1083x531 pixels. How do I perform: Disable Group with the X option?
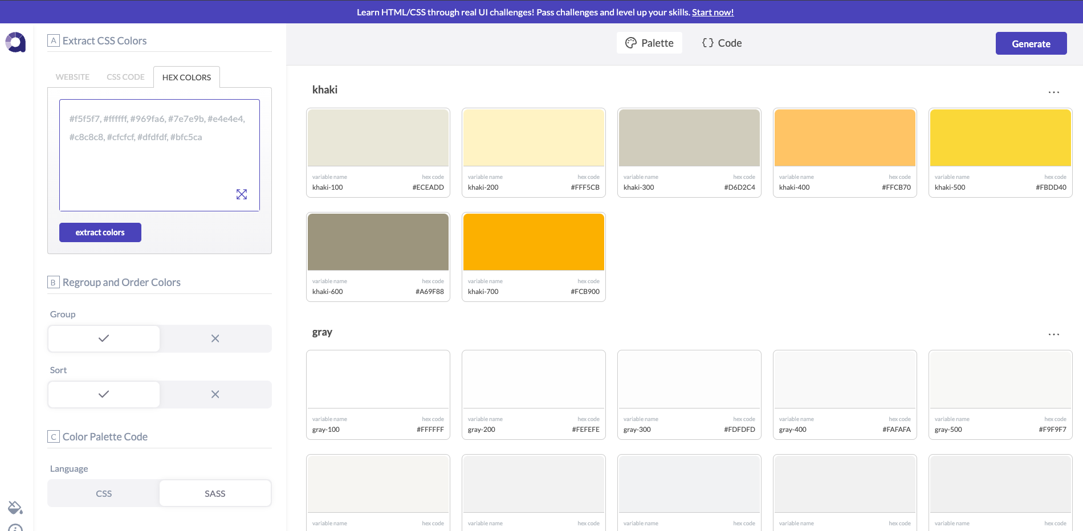(x=215, y=338)
